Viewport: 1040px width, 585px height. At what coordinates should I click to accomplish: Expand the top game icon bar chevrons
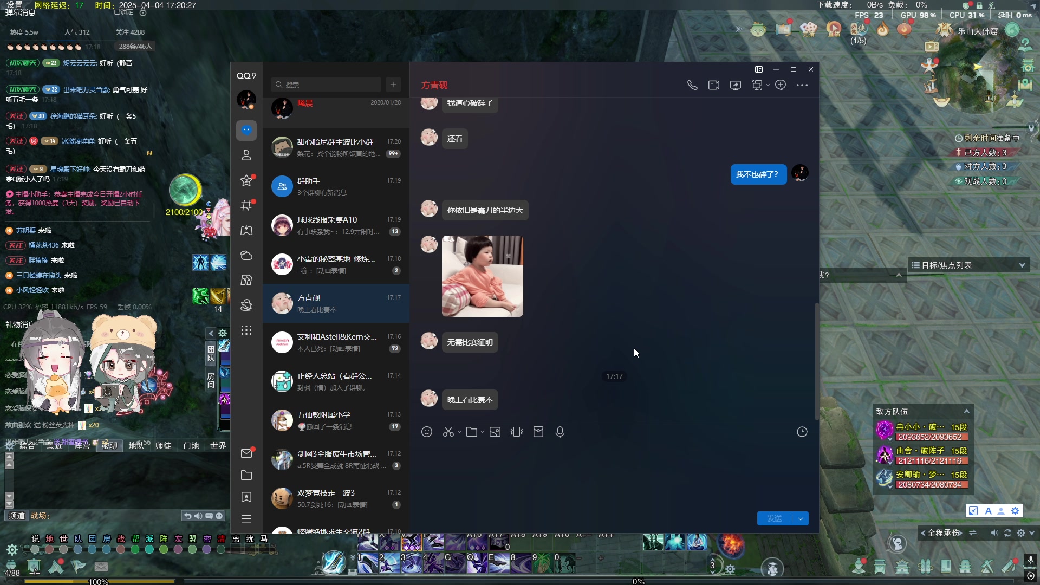(x=738, y=29)
